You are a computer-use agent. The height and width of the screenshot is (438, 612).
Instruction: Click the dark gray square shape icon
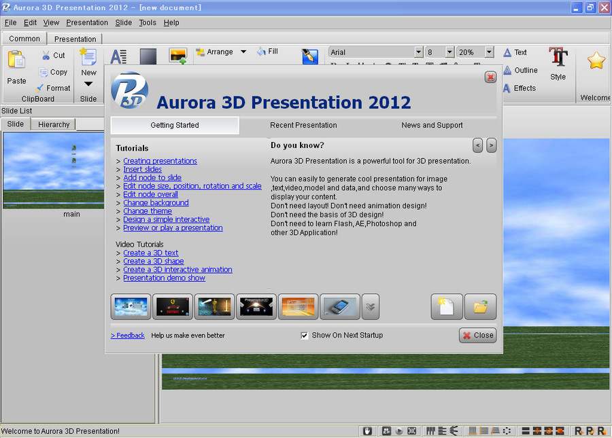pos(148,56)
